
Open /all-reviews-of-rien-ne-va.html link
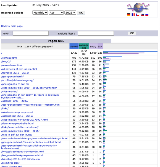[x=19, y=69]
